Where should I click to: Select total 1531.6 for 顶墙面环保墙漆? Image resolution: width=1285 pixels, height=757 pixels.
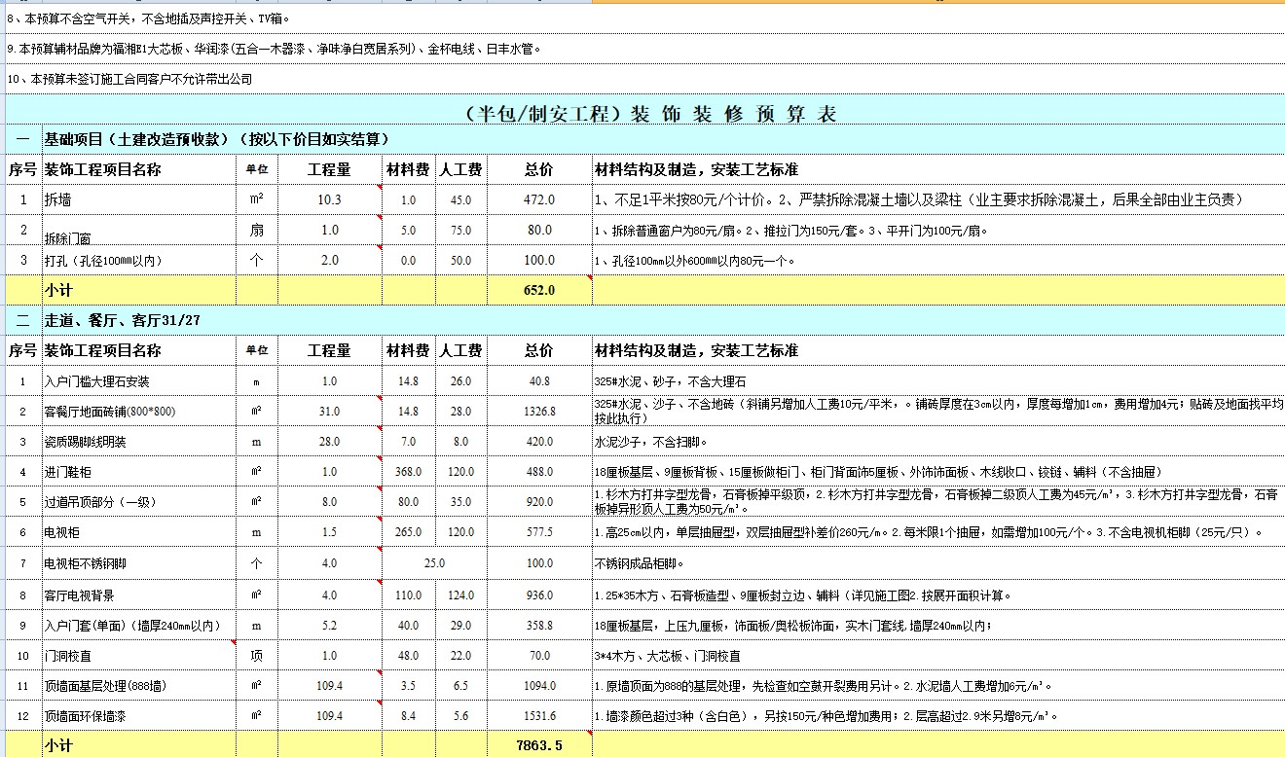[x=539, y=716]
